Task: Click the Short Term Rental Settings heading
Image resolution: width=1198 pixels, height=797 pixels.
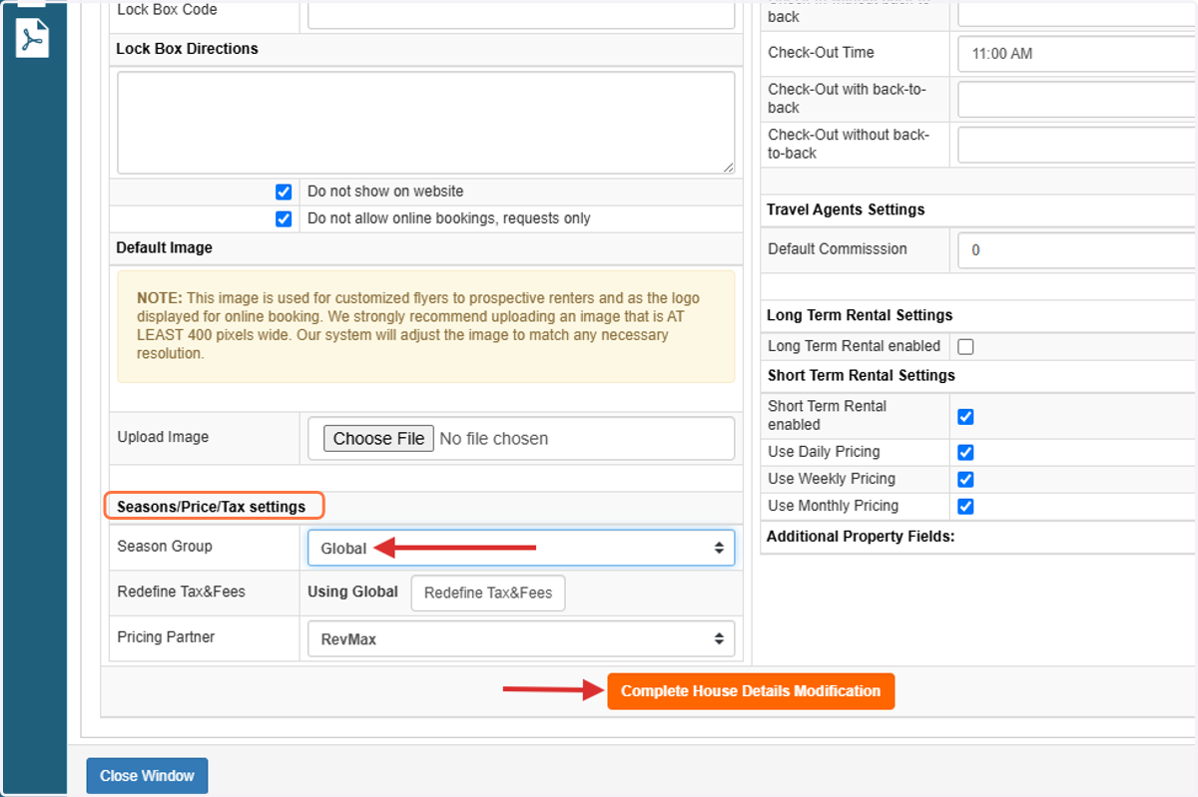Action: coord(862,375)
